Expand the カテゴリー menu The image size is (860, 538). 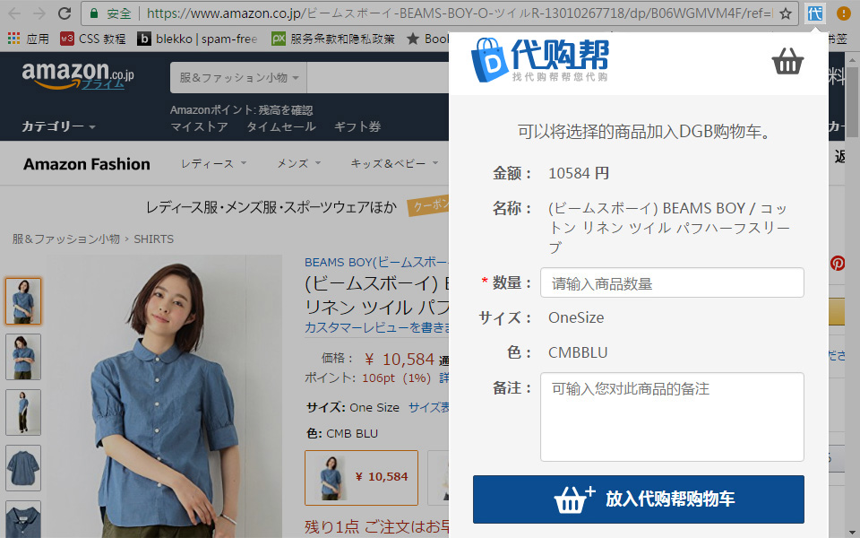(x=59, y=126)
